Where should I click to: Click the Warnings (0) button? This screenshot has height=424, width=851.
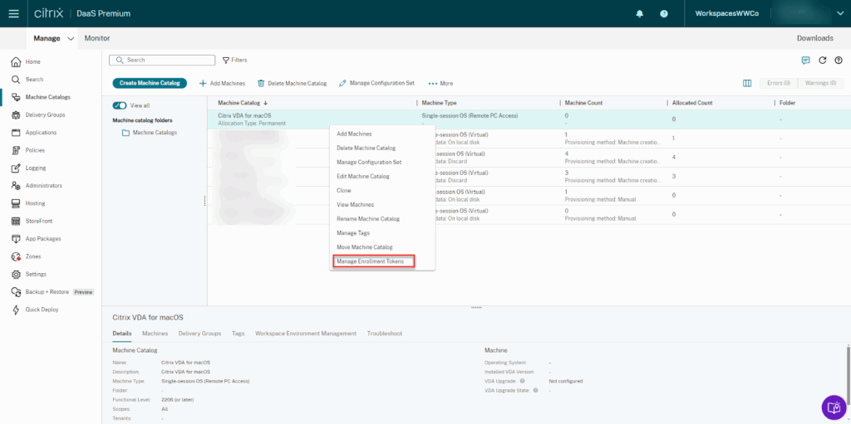click(x=820, y=83)
